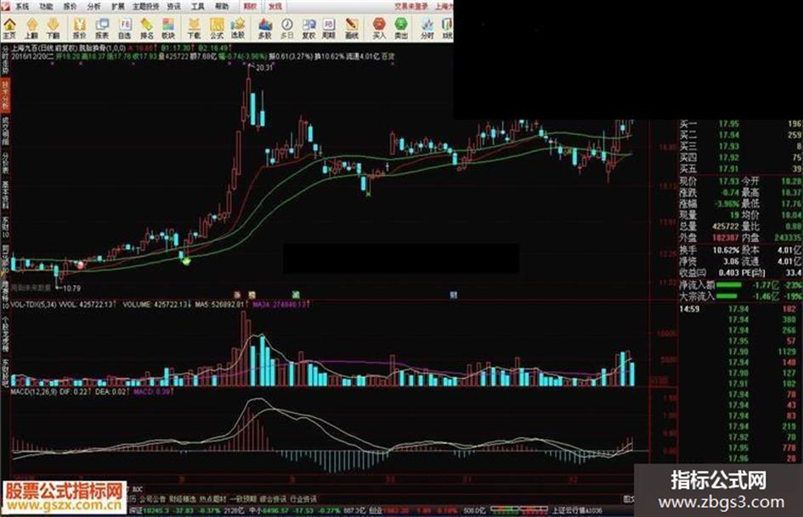Open the 板块 sectors toolbar icon
Image resolution: width=803 pixels, height=517 pixels.
(168, 28)
